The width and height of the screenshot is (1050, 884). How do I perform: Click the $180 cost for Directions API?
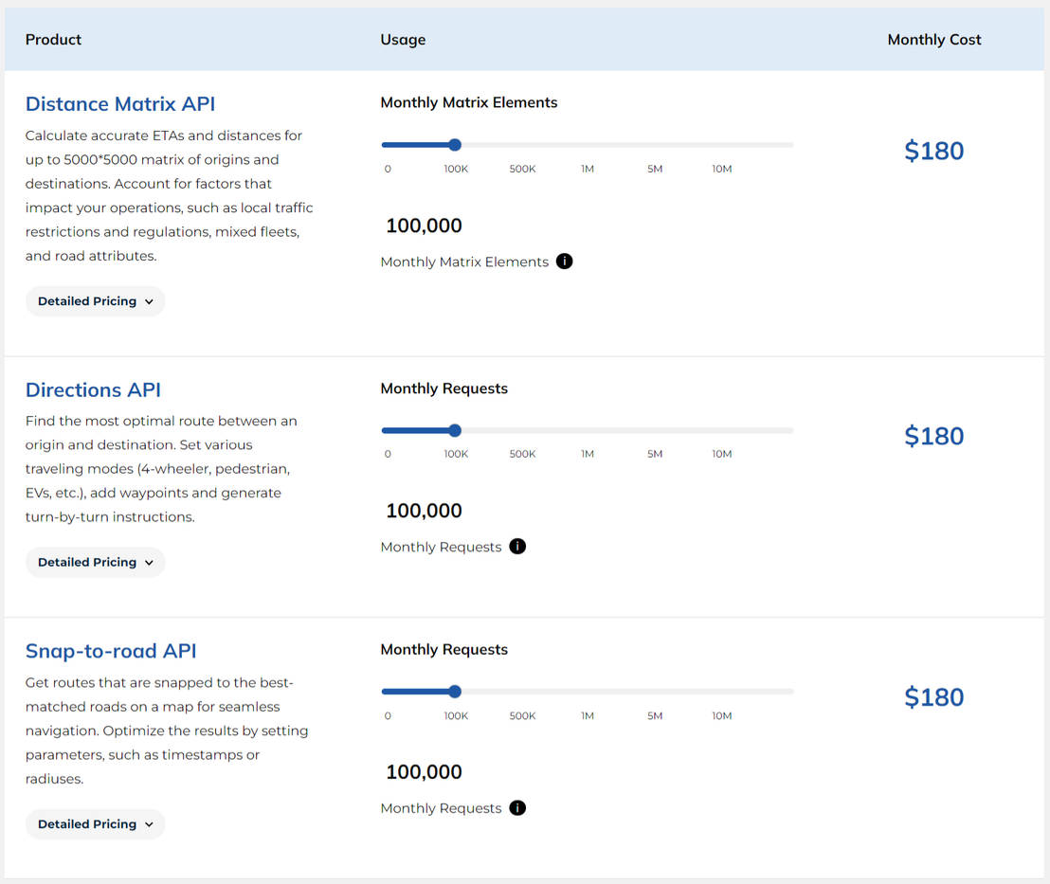click(933, 435)
